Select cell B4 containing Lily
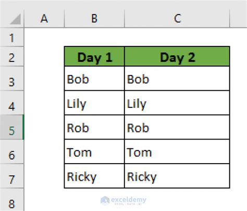Viewport: 247px width, 211px height. pyautogui.click(x=94, y=103)
